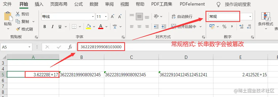Select cell E5 showing 2.41252E+15
The width and height of the screenshot is (278, 97).
[x=240, y=75]
